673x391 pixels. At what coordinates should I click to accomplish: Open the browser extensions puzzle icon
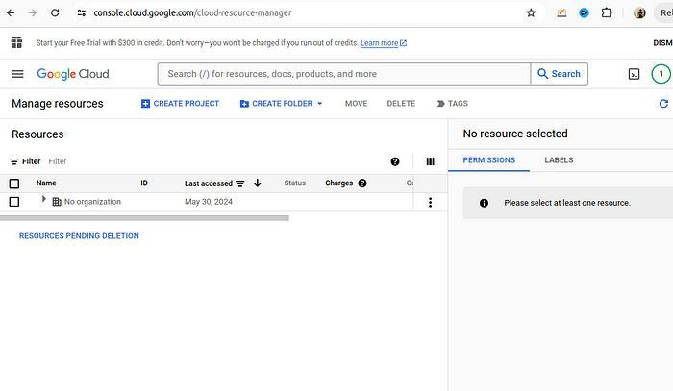click(607, 12)
